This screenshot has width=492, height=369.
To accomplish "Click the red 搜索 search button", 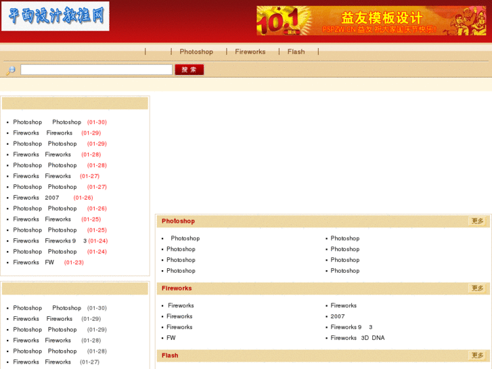I will click(189, 70).
